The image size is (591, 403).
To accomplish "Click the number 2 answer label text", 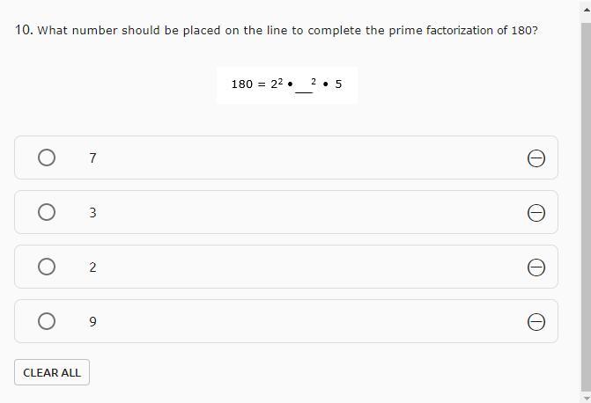I will 92,267.
